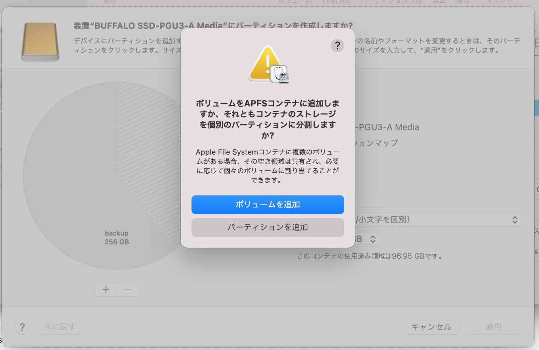The width and height of the screenshot is (539, 350).
Task: Click the 適用 apply button
Action: [493, 327]
